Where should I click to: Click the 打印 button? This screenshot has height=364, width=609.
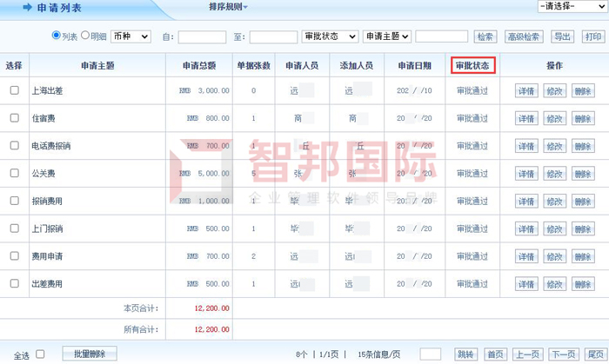click(593, 36)
